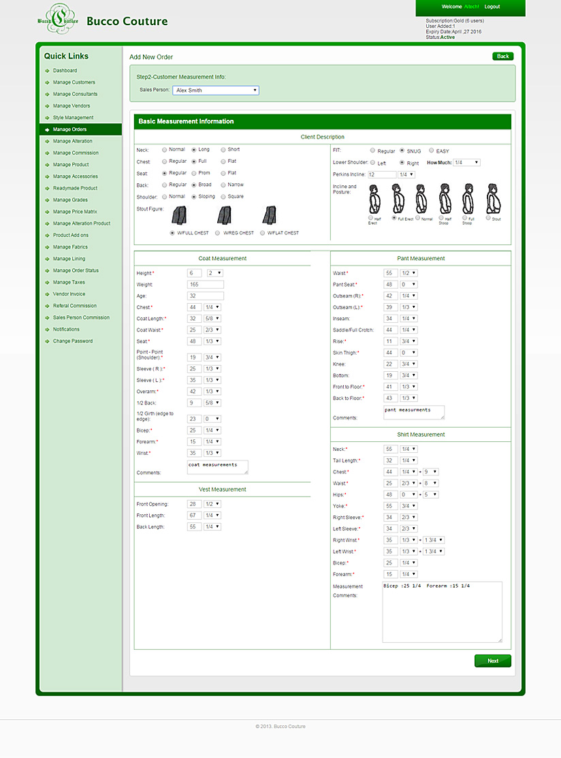
Task: Open Sales Person Commission page
Action: point(81,317)
